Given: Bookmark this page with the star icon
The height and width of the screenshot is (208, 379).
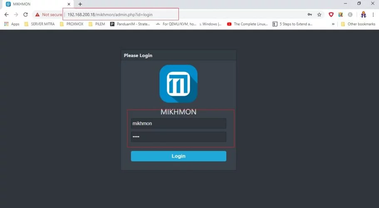Looking at the screenshot, I should click(x=319, y=15).
